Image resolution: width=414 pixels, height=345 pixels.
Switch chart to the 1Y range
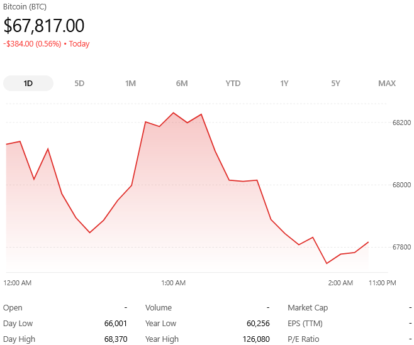coord(284,84)
